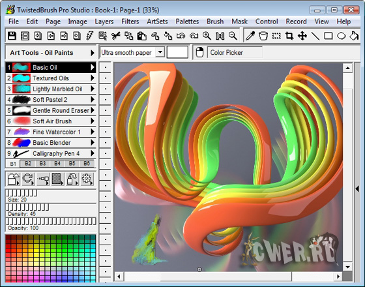The height and width of the screenshot is (287, 365).
Task: Click the Save floppy disk icon
Action: coord(12,36)
